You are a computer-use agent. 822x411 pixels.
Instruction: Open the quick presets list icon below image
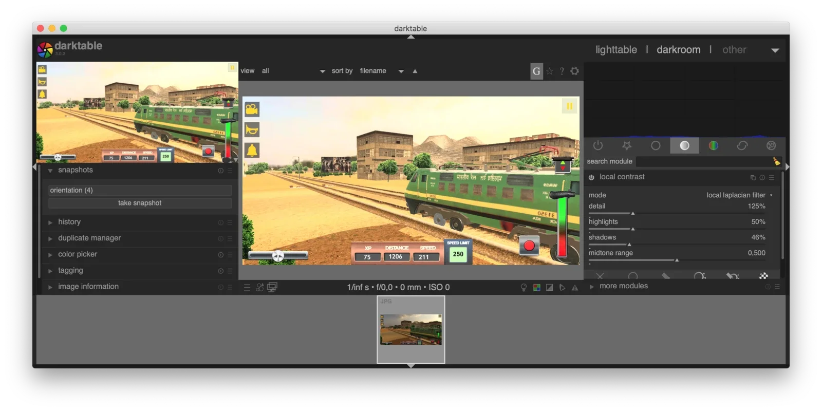(247, 288)
